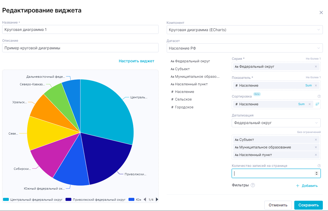Click the Название input field
This screenshot has height=211, width=328.
80,30
